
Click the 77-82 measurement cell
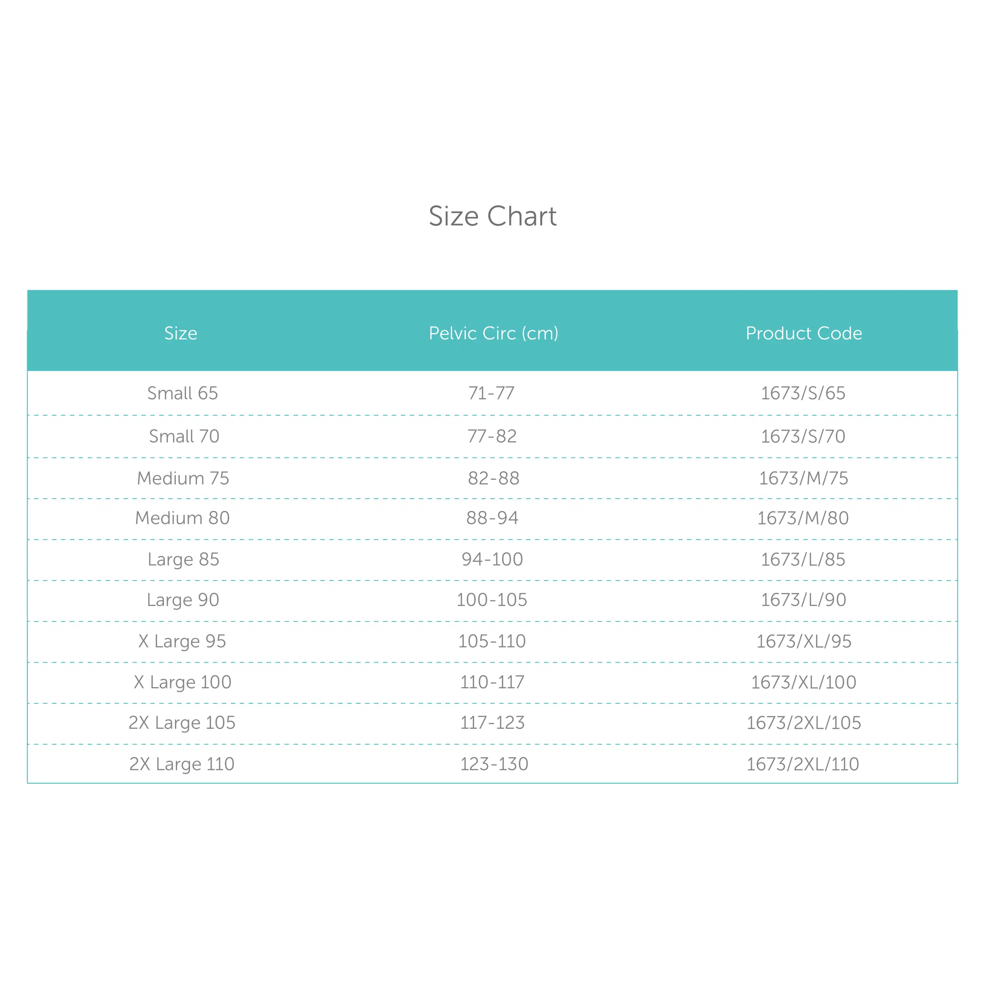492,436
